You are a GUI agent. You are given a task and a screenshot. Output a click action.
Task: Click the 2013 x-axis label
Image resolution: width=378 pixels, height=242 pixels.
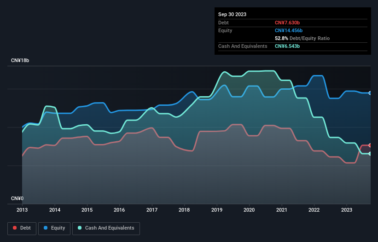[x=22, y=210]
